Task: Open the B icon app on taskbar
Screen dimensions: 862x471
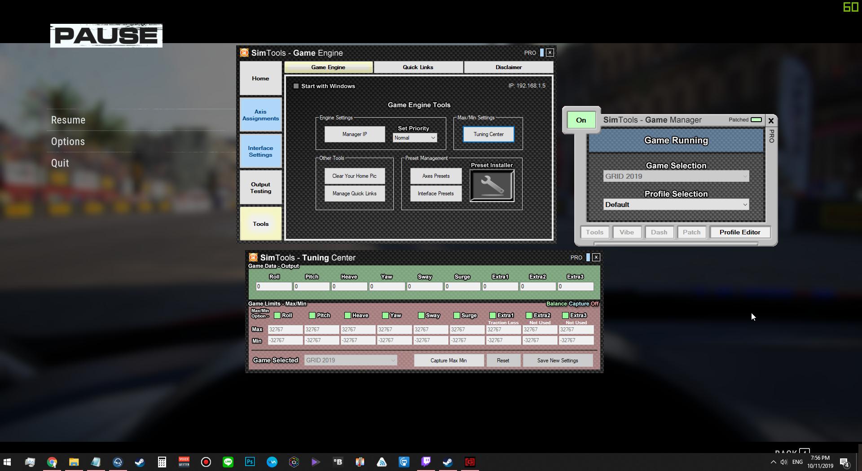Action: pos(338,462)
